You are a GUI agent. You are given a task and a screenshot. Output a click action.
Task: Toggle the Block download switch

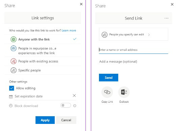tap(66, 105)
